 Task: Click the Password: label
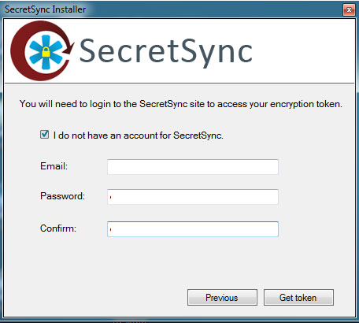click(62, 196)
